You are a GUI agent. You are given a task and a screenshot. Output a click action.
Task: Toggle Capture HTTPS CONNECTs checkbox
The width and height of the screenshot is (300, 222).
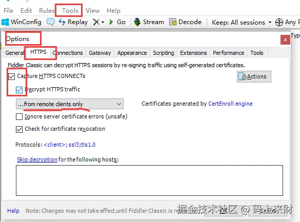click(x=11, y=76)
